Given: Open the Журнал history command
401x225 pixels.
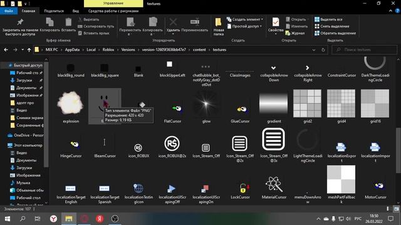Looking at the screenshot, I should pos(295,33).
